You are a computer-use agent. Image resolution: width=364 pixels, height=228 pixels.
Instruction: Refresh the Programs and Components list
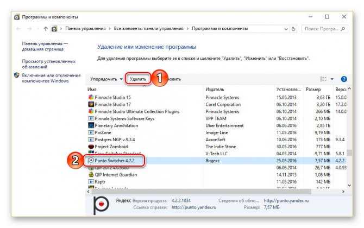[x=293, y=29]
